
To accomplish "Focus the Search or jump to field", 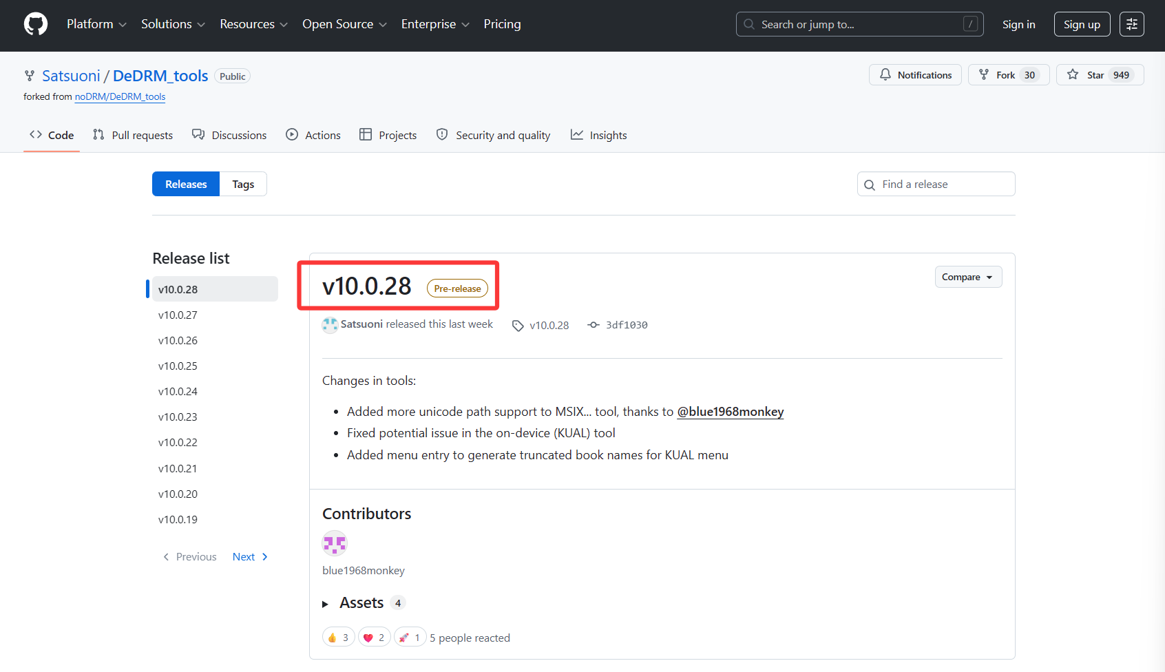I will 859,24.
